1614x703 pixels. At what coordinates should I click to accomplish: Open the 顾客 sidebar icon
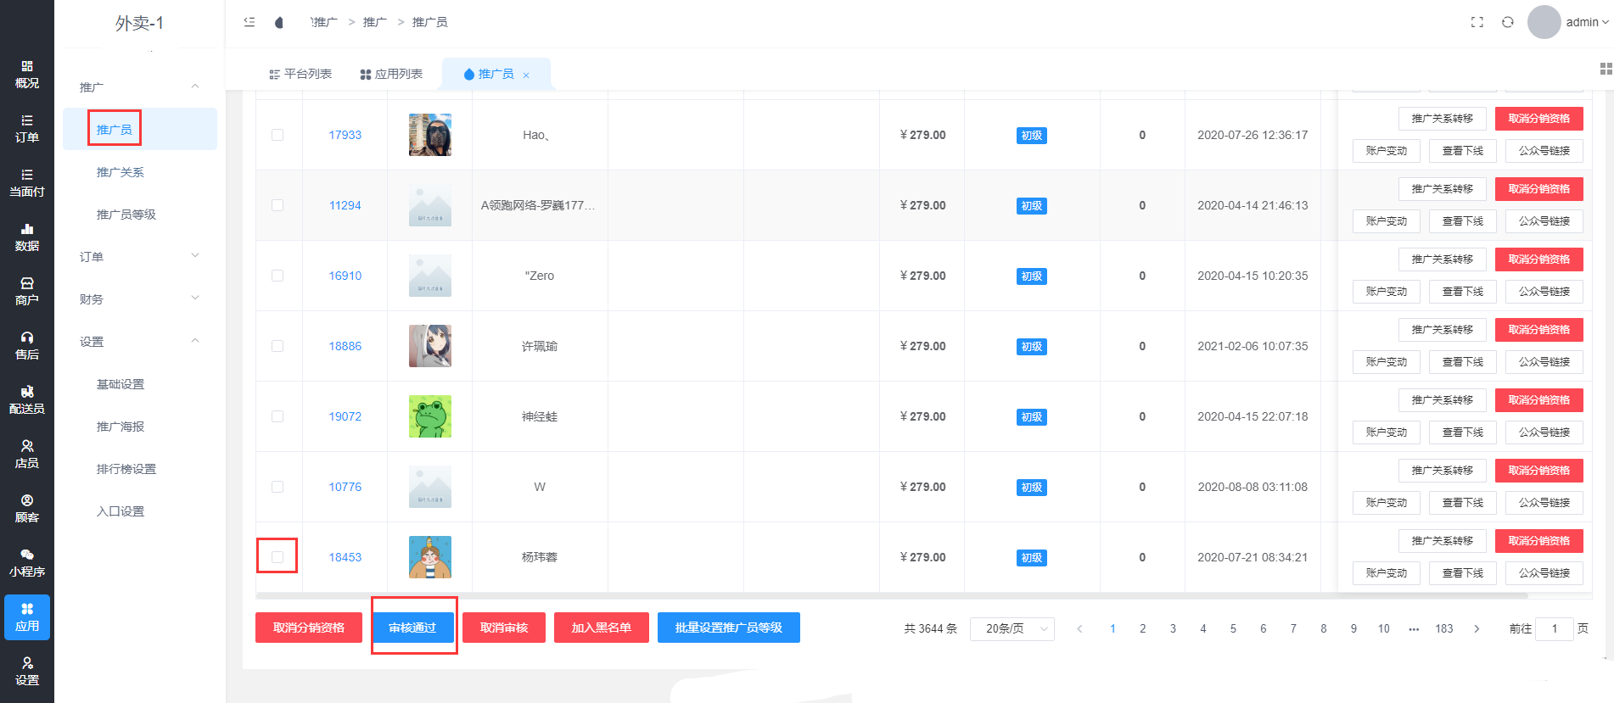pos(27,509)
